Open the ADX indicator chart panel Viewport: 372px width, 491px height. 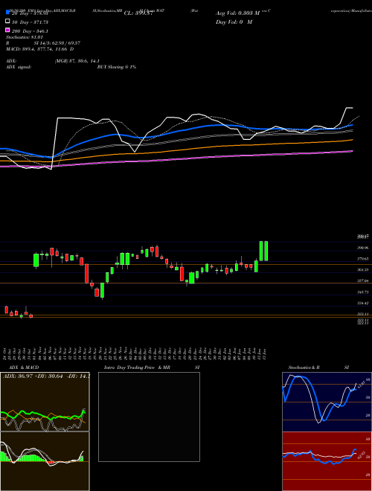[45, 402]
